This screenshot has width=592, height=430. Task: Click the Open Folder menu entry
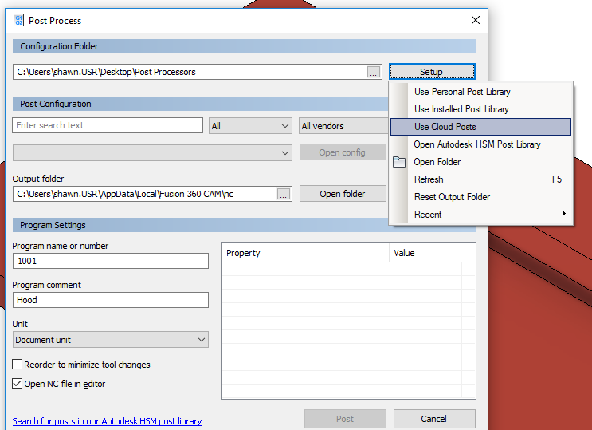click(437, 162)
